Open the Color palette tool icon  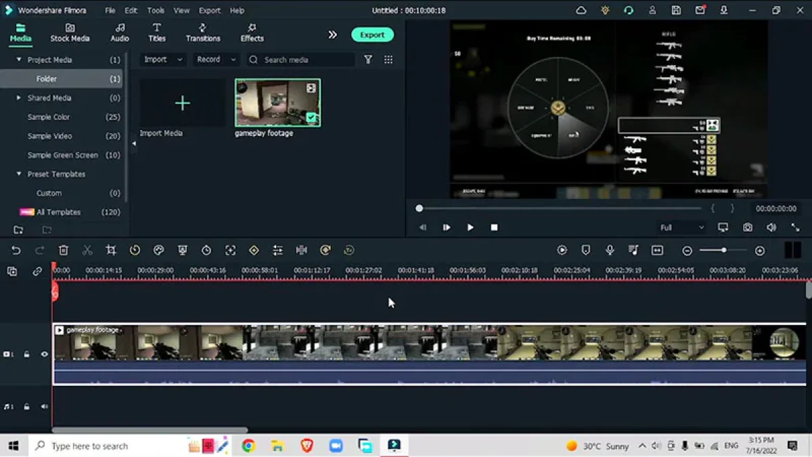[x=159, y=251]
